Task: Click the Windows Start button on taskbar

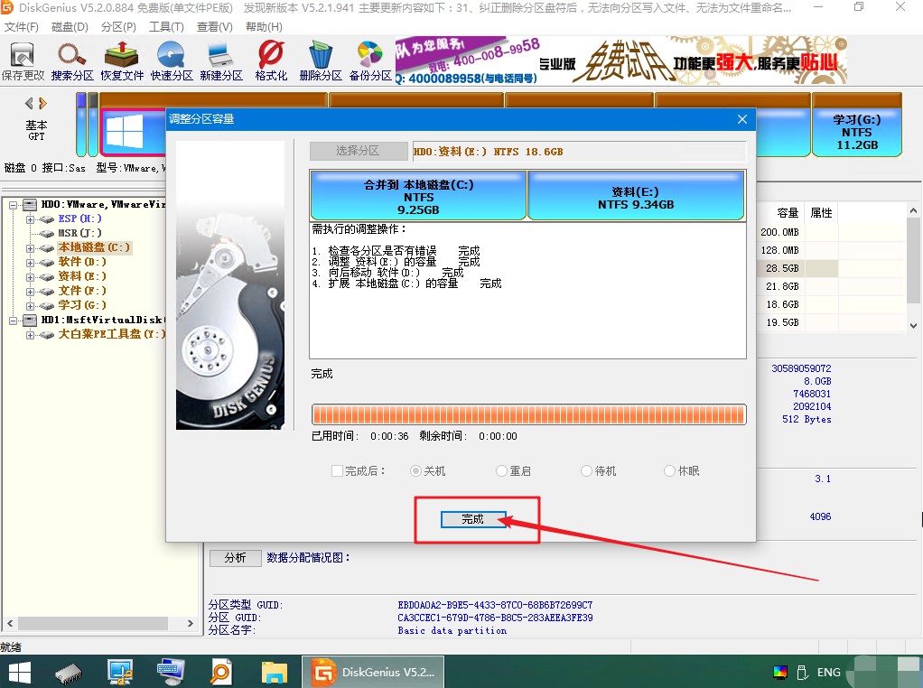Action: tap(20, 672)
